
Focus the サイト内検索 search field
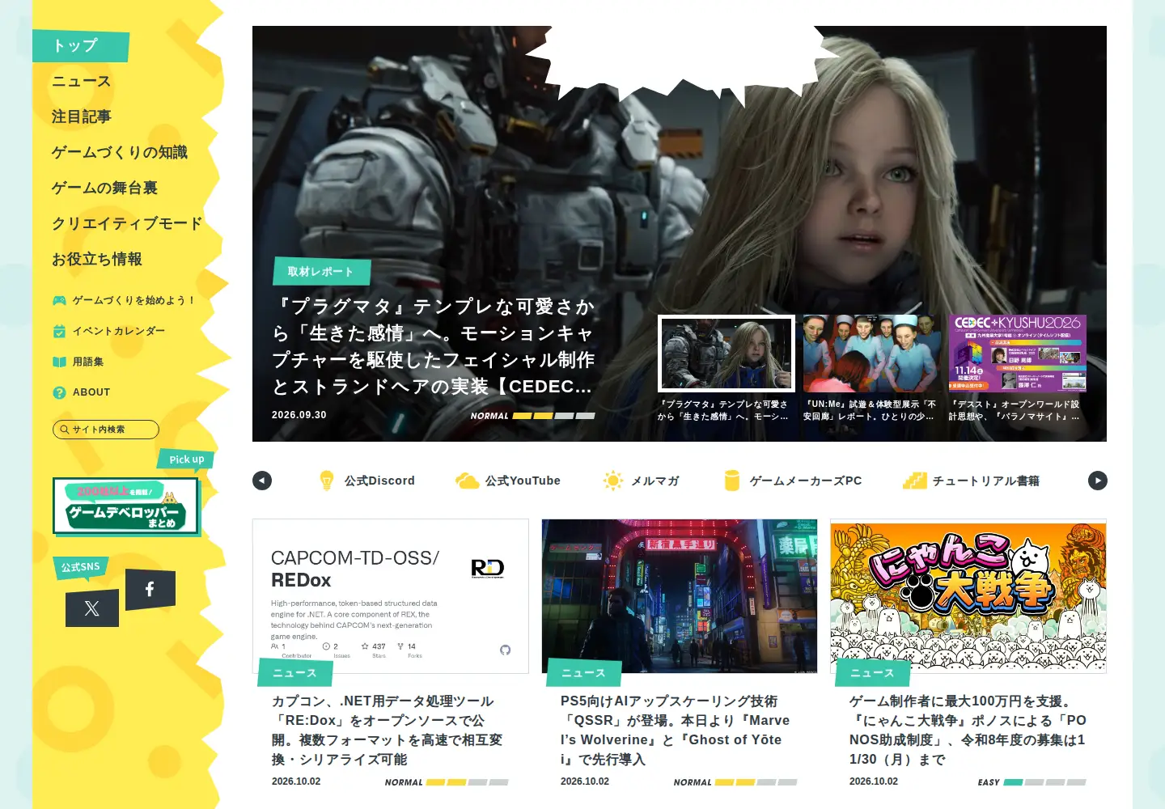pyautogui.click(x=106, y=430)
